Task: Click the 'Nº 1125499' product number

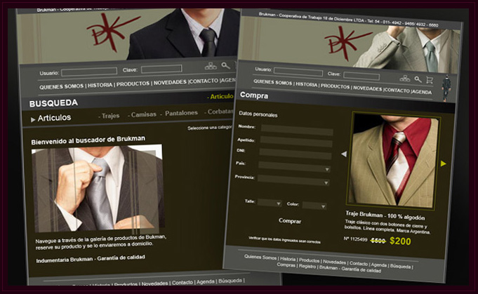Action: [x=355, y=239]
